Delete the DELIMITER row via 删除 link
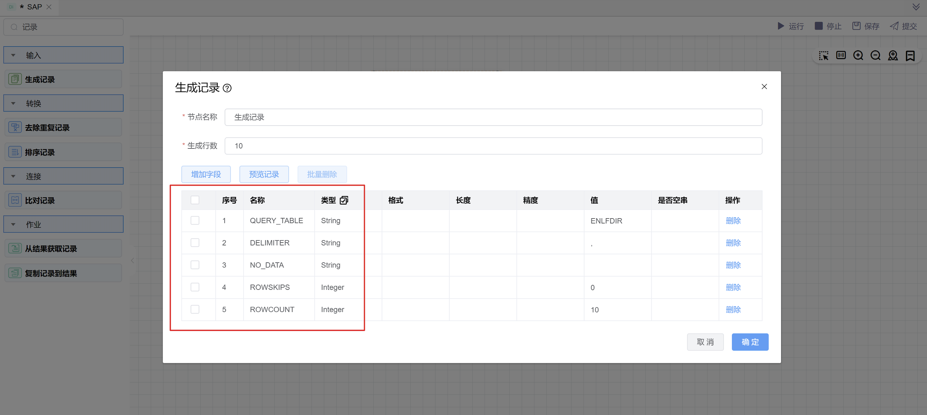This screenshot has height=415, width=927. point(733,243)
